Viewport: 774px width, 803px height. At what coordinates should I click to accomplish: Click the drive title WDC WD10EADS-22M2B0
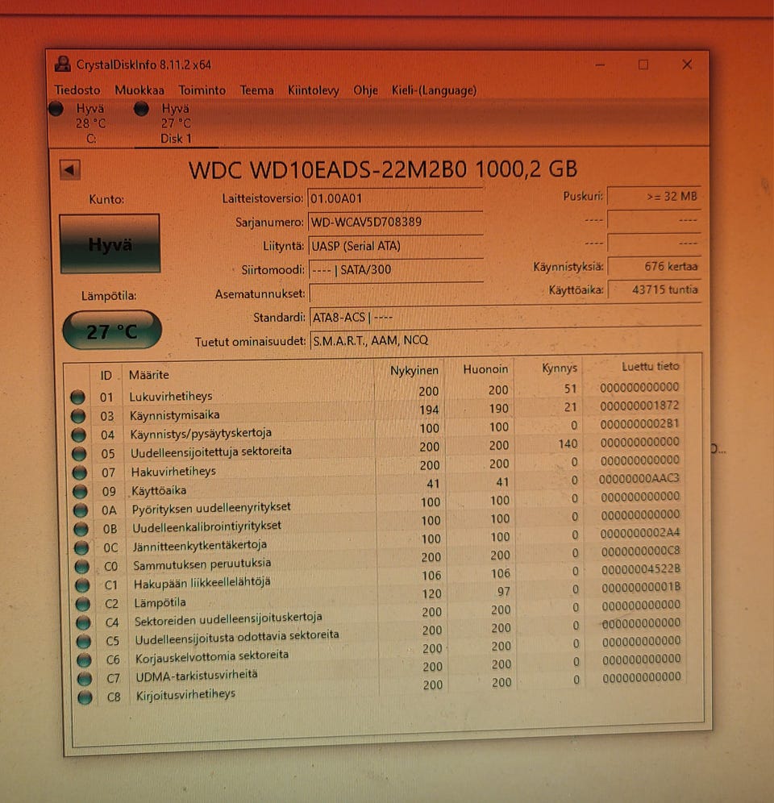click(328, 169)
